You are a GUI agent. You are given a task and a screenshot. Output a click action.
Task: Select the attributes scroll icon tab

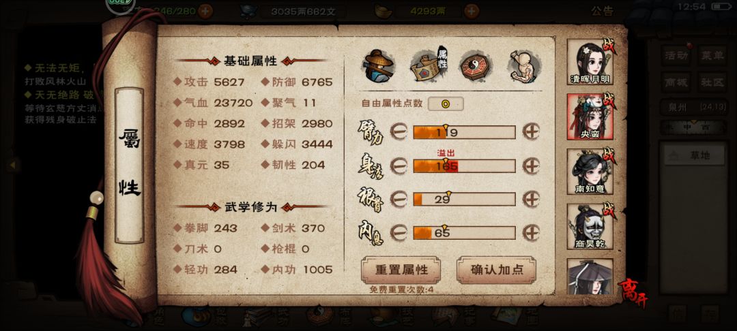[x=428, y=66]
